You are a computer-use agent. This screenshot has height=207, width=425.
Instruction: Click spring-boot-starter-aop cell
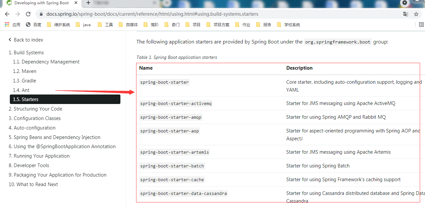(x=169, y=131)
